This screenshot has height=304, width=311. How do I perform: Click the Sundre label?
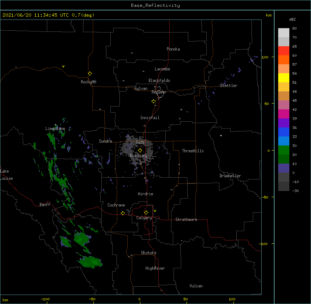[x=105, y=141]
